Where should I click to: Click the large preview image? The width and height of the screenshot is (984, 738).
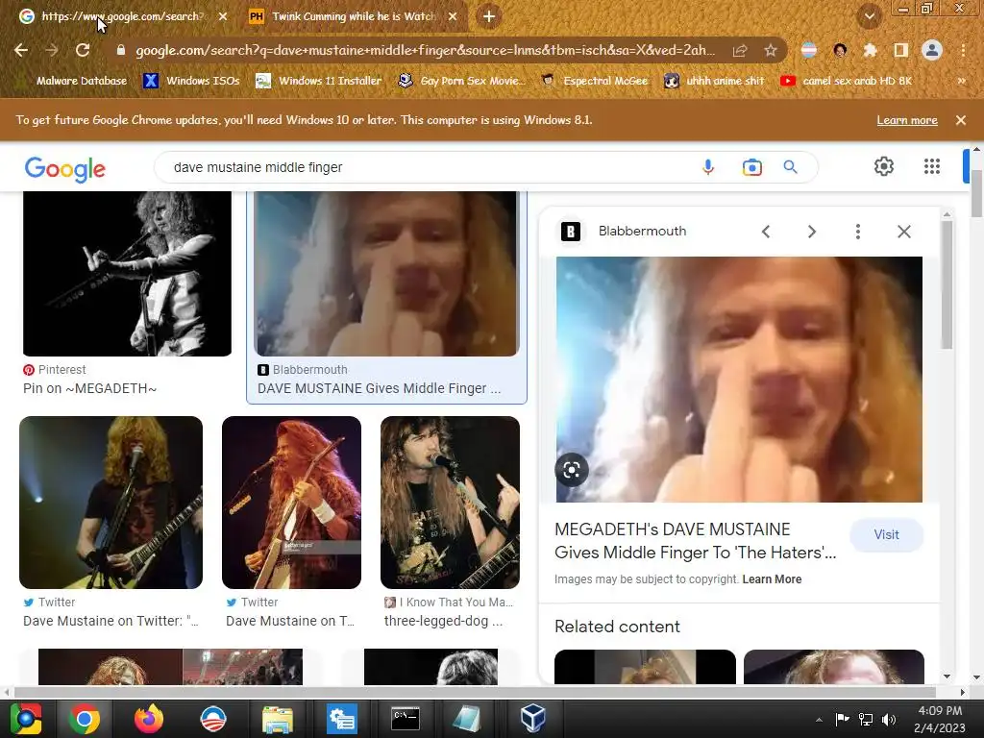[x=739, y=379]
